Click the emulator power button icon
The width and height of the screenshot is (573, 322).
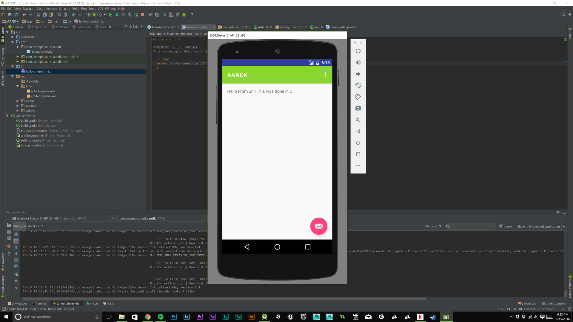click(x=358, y=51)
